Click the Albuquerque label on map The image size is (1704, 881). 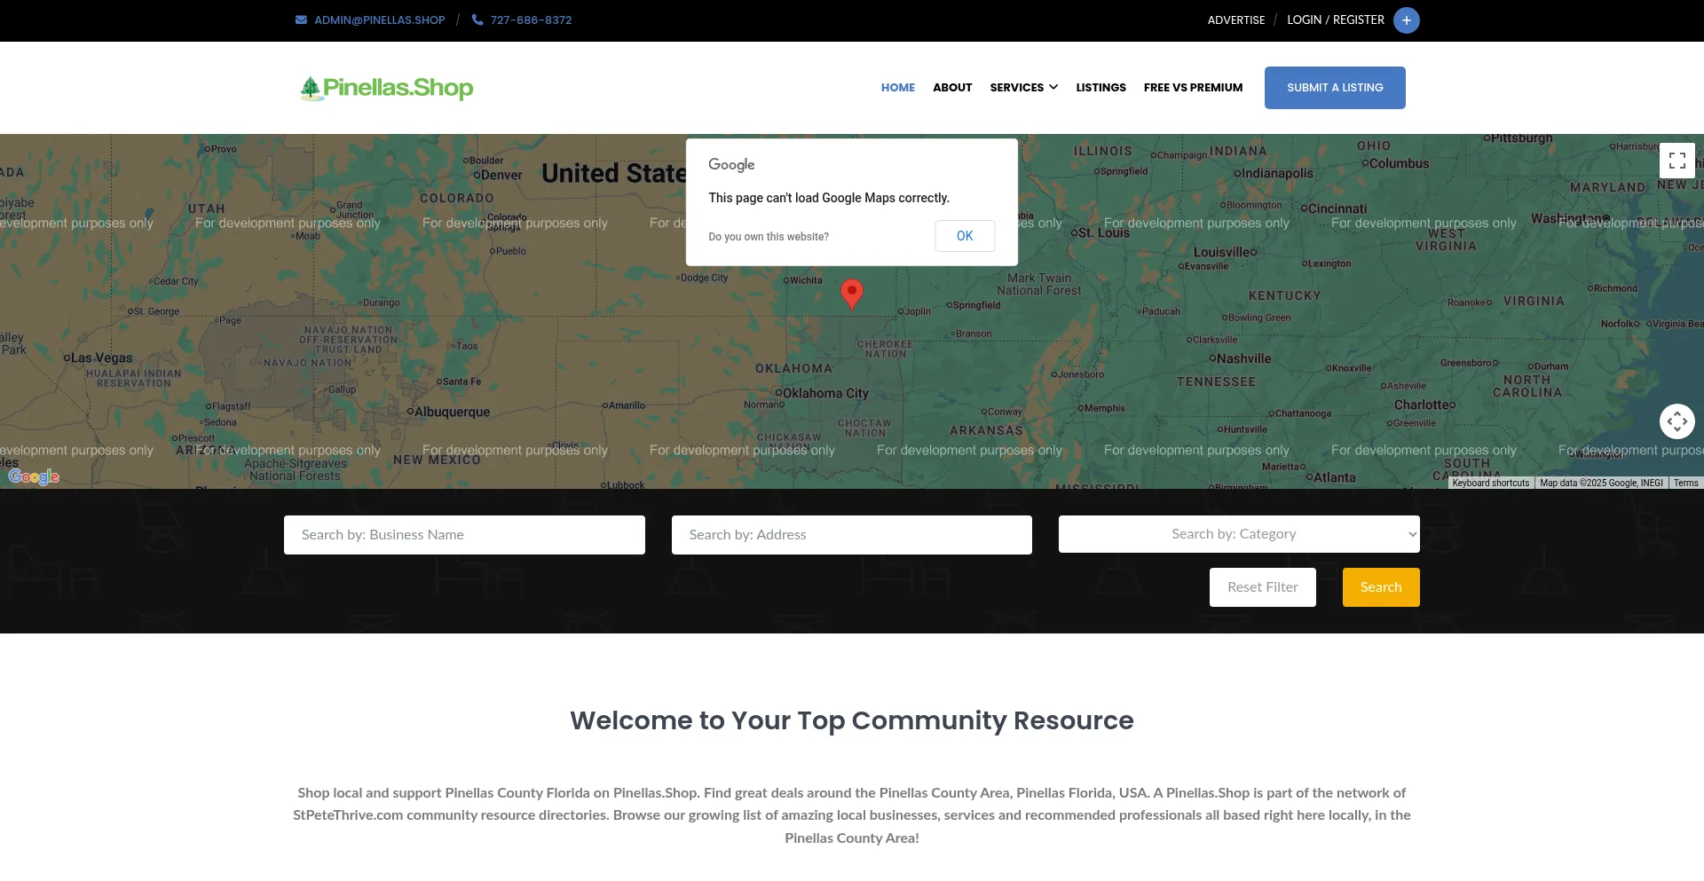click(x=452, y=412)
